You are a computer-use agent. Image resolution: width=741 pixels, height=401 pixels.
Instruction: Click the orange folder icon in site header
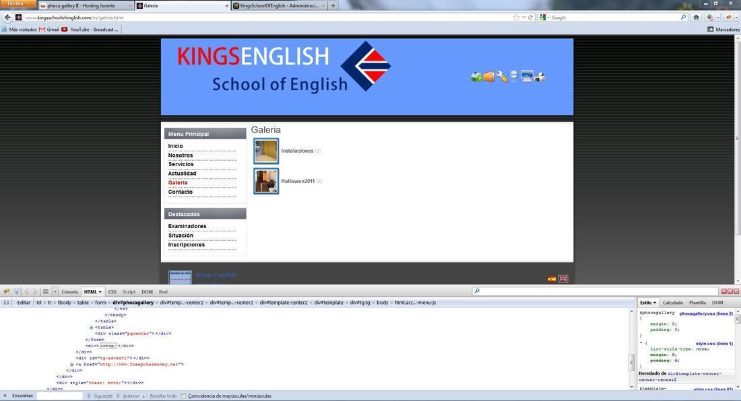tap(488, 77)
